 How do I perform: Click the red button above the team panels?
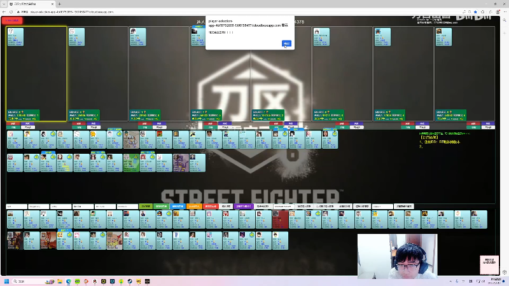pyautogui.click(x=12, y=20)
